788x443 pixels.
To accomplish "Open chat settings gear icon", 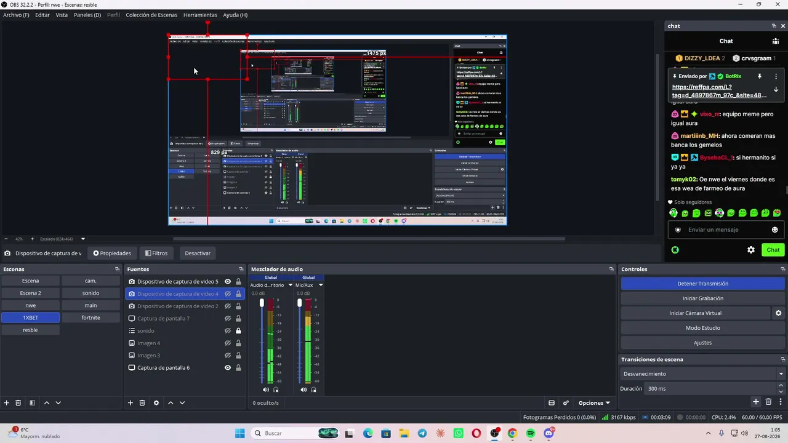I will point(751,250).
